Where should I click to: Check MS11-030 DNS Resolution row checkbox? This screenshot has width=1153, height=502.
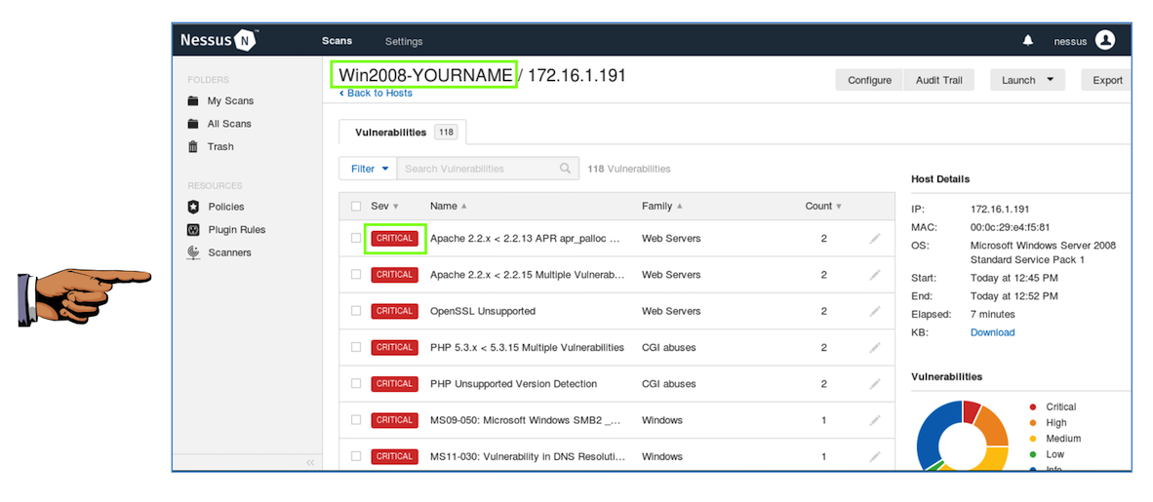356,456
